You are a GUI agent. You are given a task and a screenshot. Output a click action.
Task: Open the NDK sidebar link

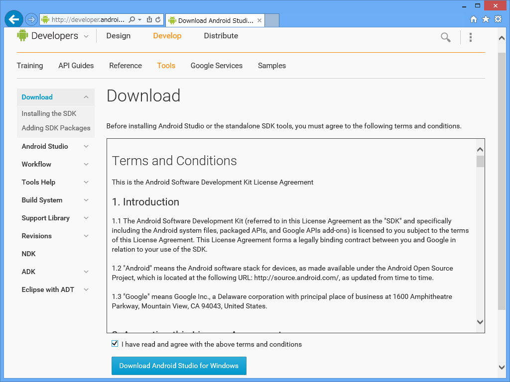click(x=28, y=254)
